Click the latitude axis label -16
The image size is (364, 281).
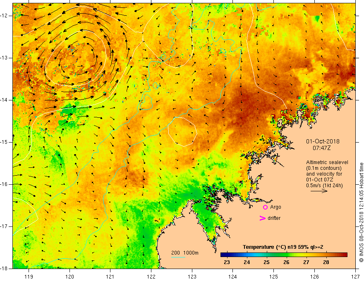pos(4,184)
